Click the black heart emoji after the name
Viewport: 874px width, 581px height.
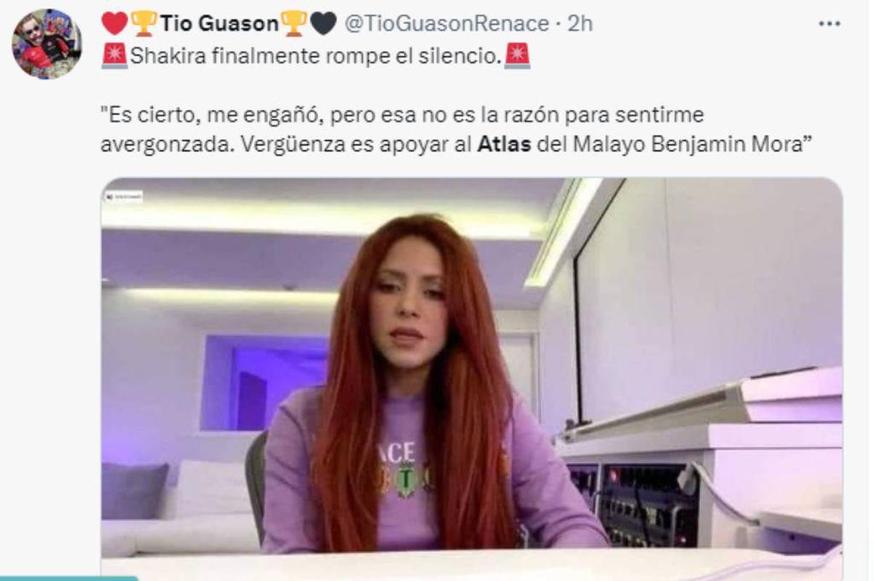(x=323, y=24)
